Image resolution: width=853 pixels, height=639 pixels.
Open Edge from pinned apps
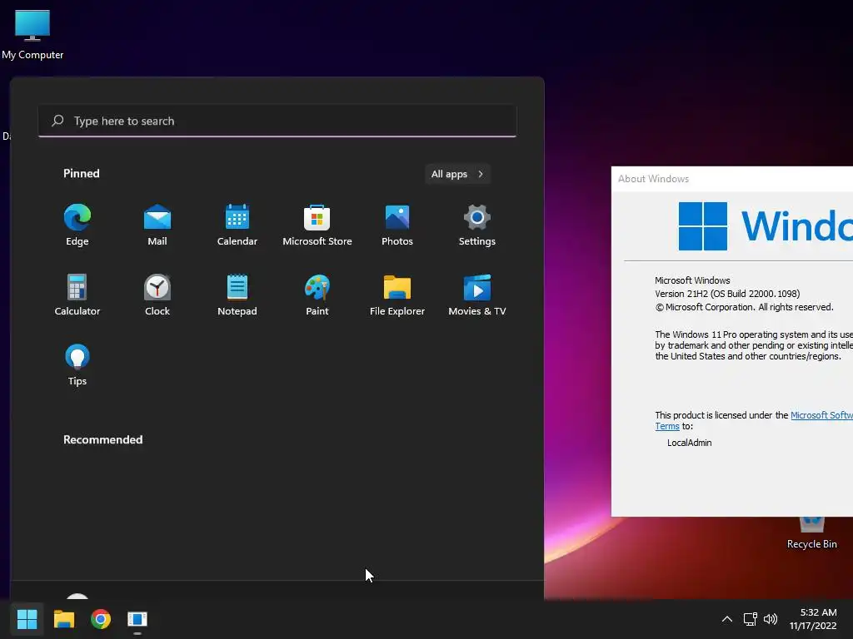[x=77, y=225]
